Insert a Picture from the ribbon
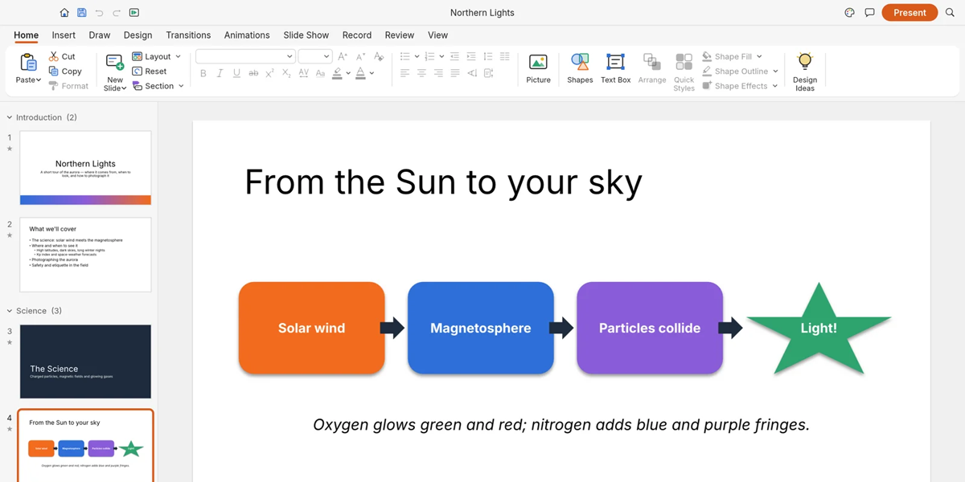This screenshot has height=482, width=965. 538,69
